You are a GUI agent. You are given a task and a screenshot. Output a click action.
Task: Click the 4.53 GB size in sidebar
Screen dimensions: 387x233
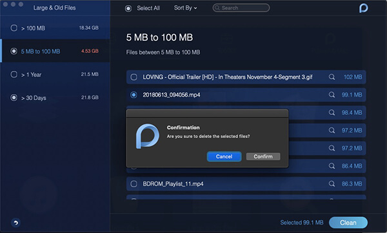pyautogui.click(x=90, y=51)
